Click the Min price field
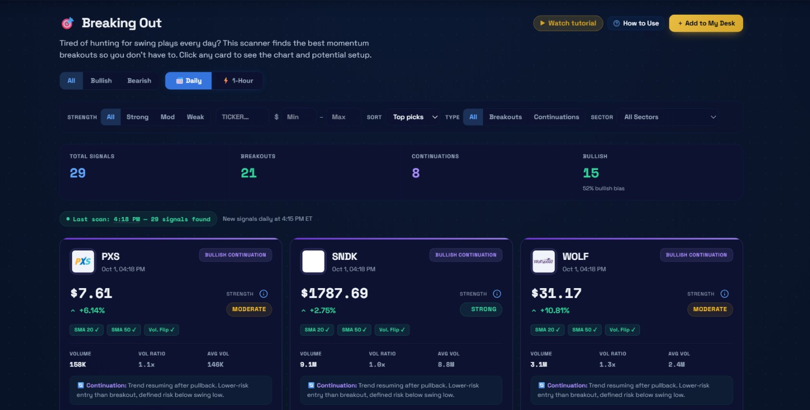 coord(299,117)
